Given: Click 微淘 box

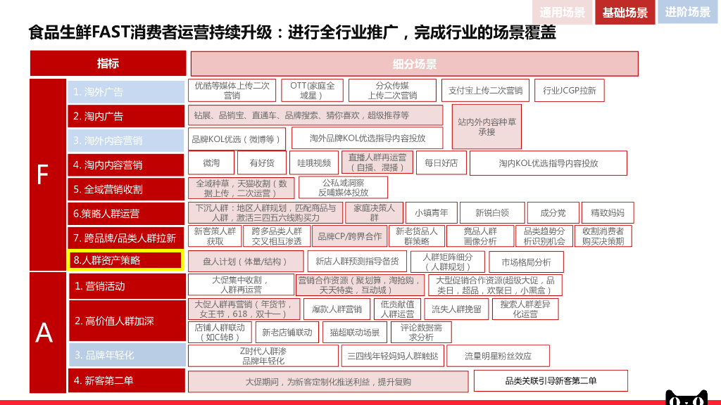Looking at the screenshot, I should coord(211,163).
